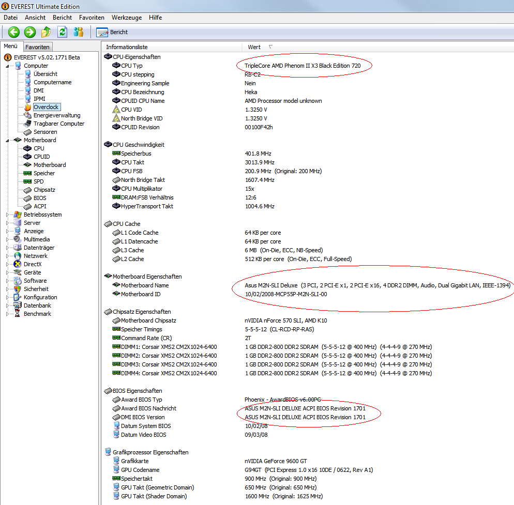
Task: Select EVEREST v5.02.1771 Beta root node
Action: click(47, 57)
